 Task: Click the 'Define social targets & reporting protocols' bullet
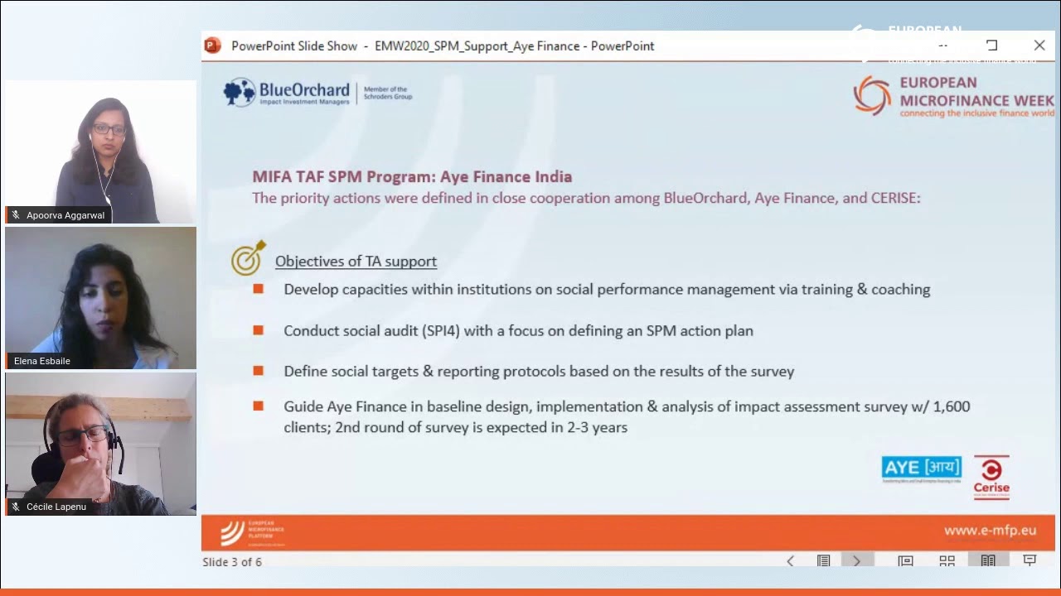[539, 372]
